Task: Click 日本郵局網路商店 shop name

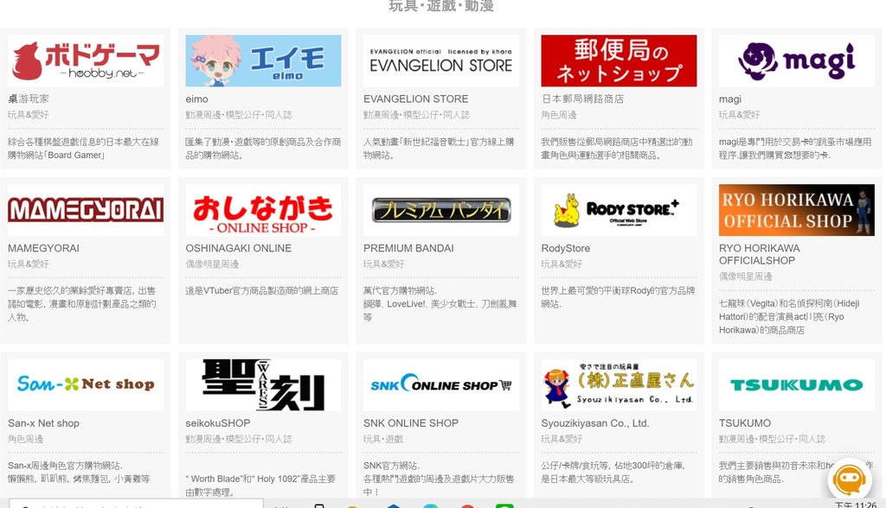Action: point(582,98)
